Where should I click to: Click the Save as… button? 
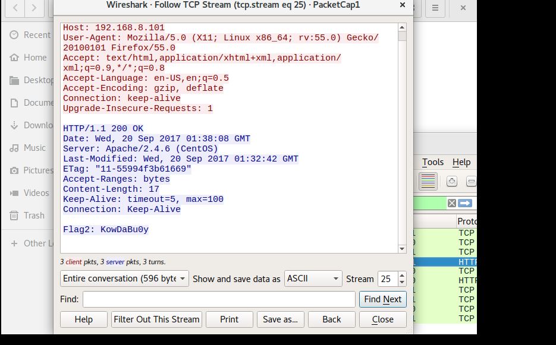pyautogui.click(x=280, y=319)
